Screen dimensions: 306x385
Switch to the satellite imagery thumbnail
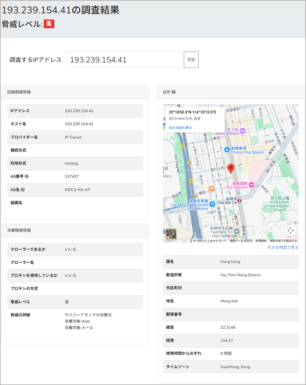(x=171, y=234)
